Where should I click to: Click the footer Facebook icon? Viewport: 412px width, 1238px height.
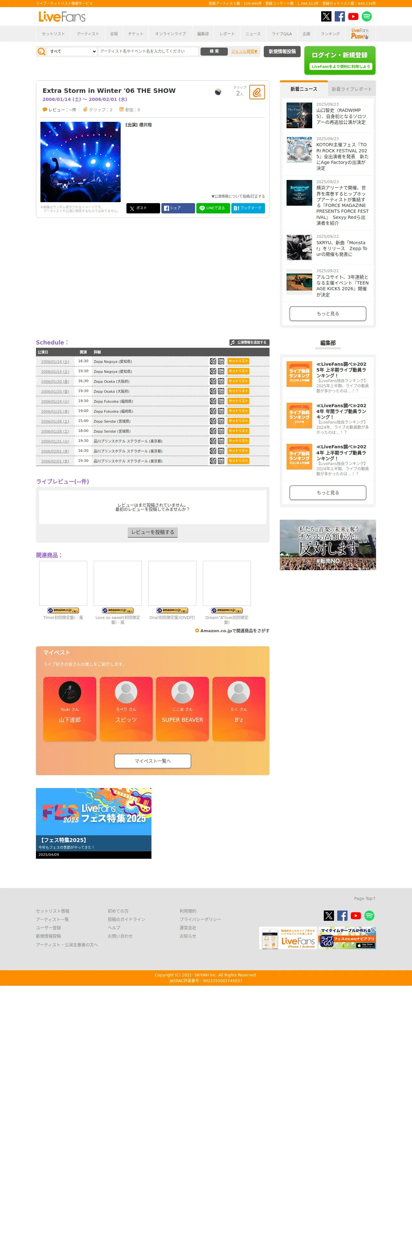coord(342,916)
